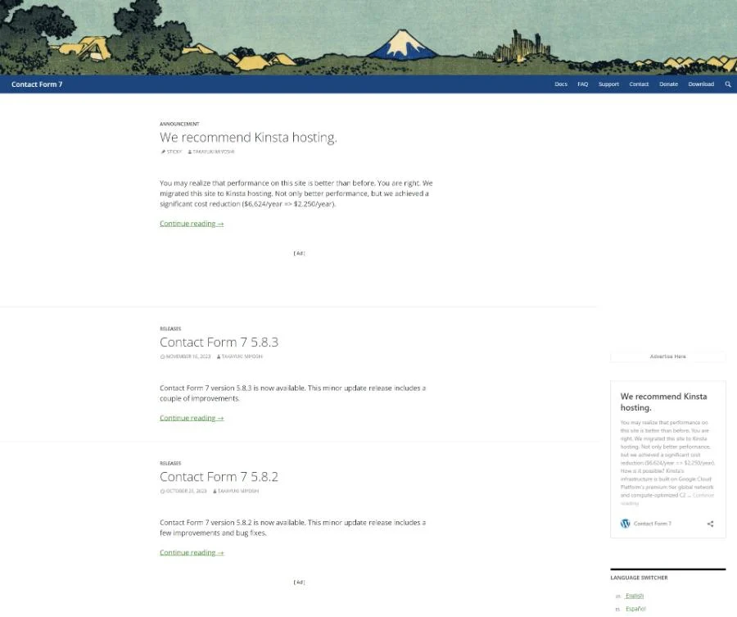Click the 'Continue reading' link in sidebar card excerpt
Screen dimensions: 737x617
(x=667, y=499)
